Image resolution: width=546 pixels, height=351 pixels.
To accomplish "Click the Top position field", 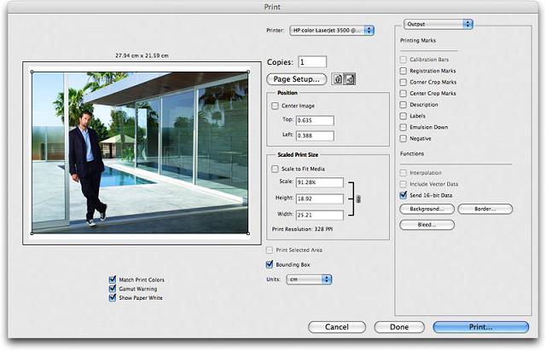I will click(315, 120).
